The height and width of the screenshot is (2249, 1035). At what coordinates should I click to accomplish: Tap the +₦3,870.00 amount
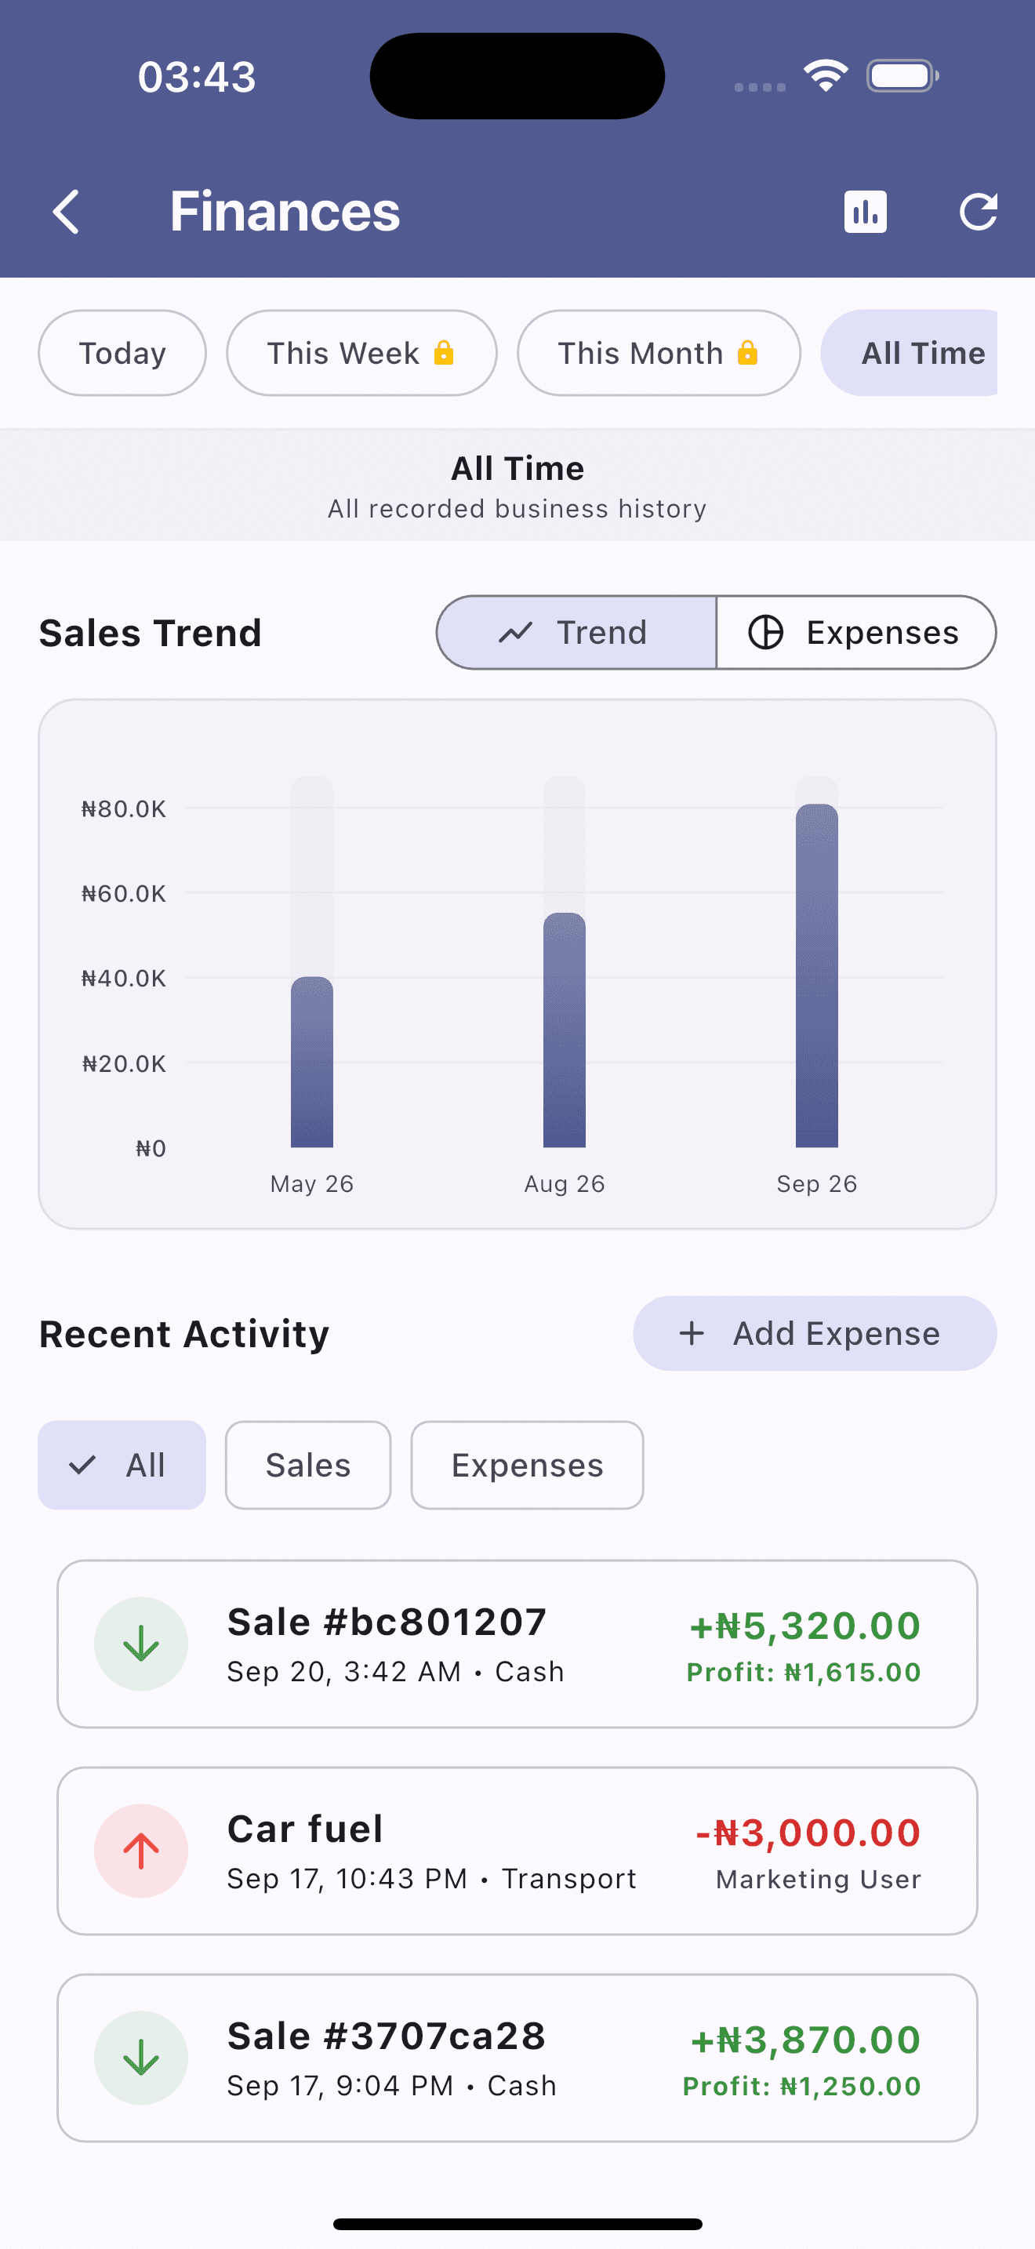coord(805,2040)
